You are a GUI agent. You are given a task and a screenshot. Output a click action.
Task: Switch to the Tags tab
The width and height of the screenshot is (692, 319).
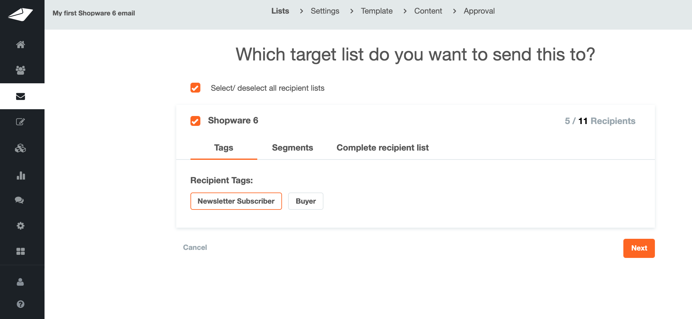click(x=224, y=148)
